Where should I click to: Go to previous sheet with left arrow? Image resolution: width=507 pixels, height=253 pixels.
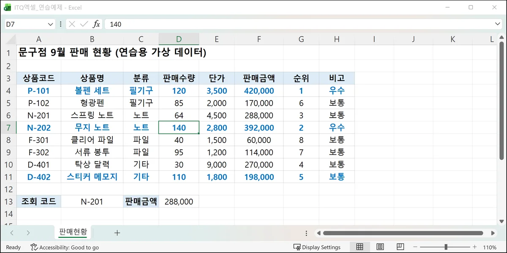(12, 232)
